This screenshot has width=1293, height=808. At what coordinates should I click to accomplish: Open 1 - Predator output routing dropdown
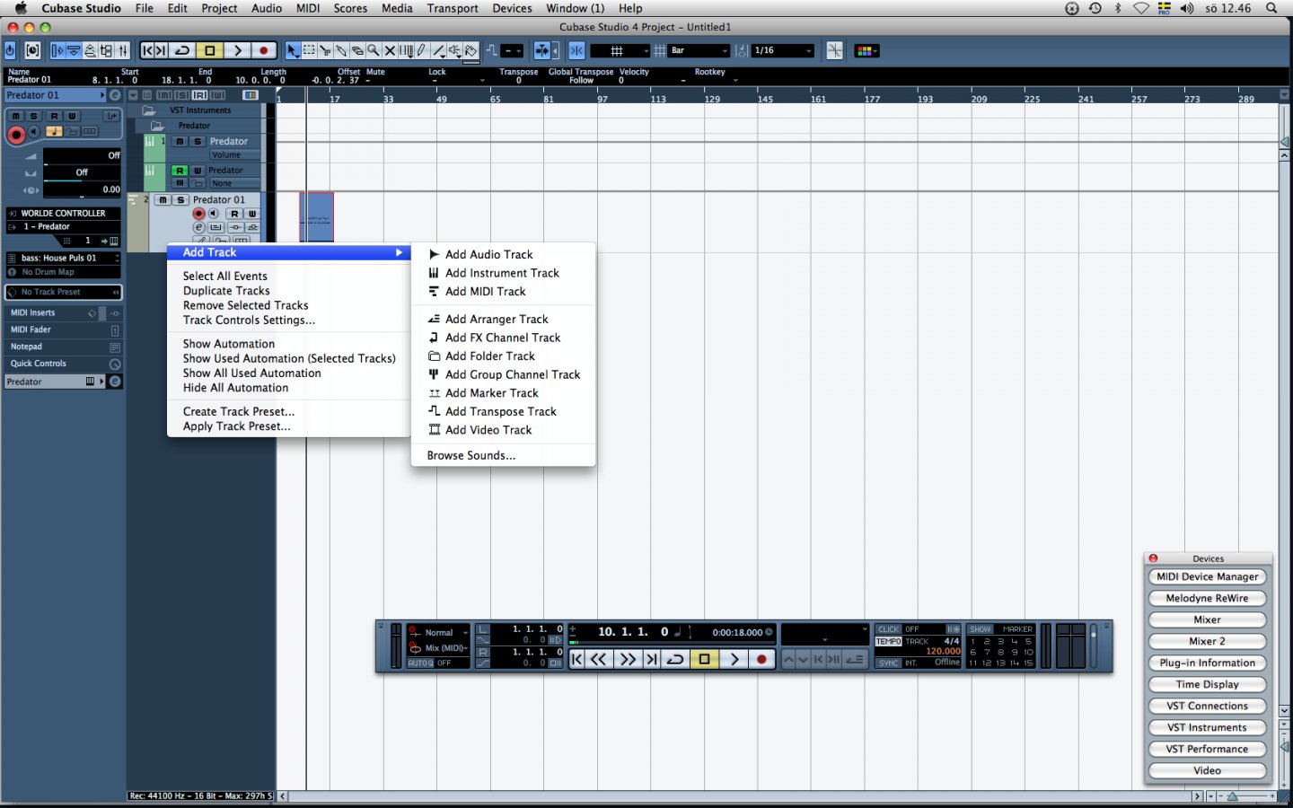coord(63,227)
